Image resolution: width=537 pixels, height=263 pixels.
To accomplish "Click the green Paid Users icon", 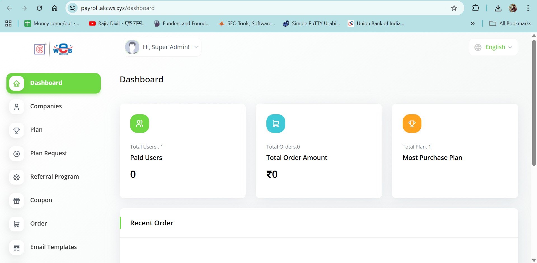I will (139, 123).
